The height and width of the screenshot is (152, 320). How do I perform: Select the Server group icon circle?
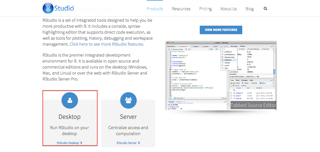coord(128,100)
